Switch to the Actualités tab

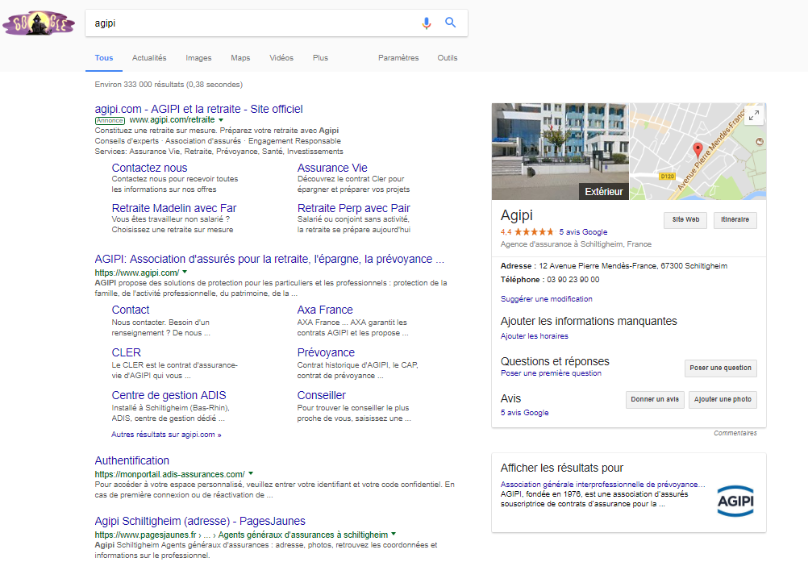149,58
